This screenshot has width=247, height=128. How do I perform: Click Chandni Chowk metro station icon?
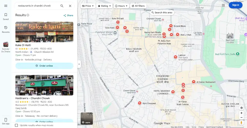click(x=163, y=20)
